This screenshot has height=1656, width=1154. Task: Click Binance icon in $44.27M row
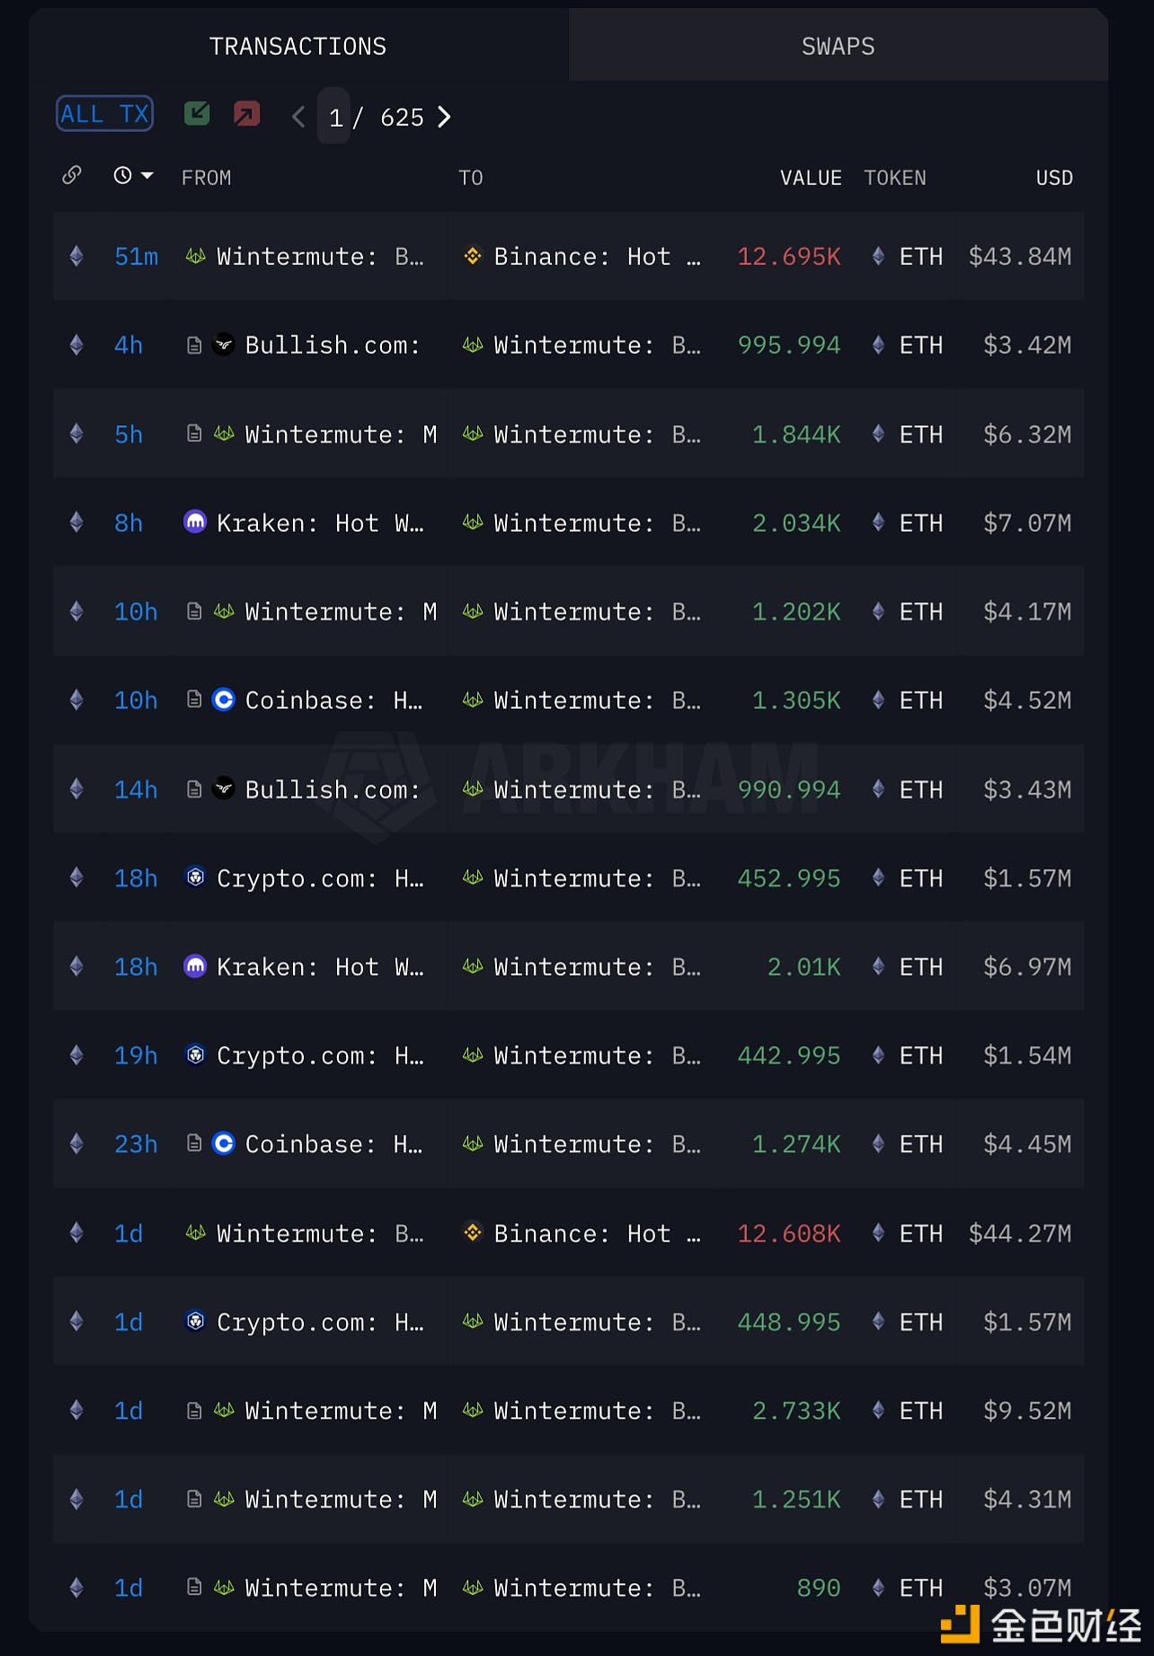[473, 1232]
